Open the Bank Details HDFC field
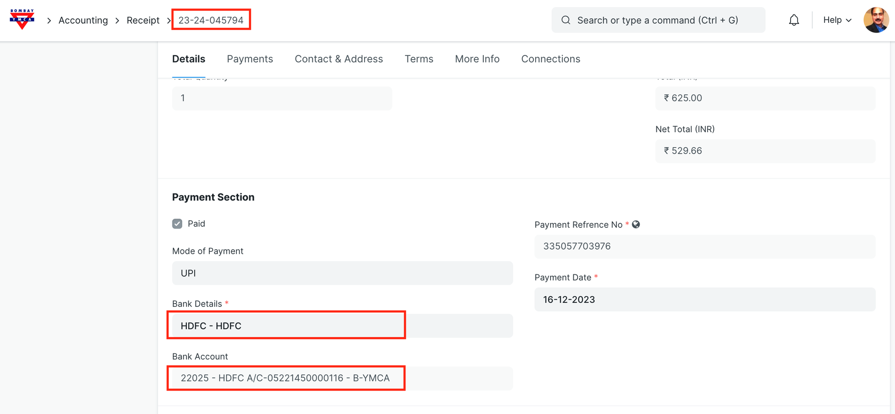 pyautogui.click(x=342, y=326)
